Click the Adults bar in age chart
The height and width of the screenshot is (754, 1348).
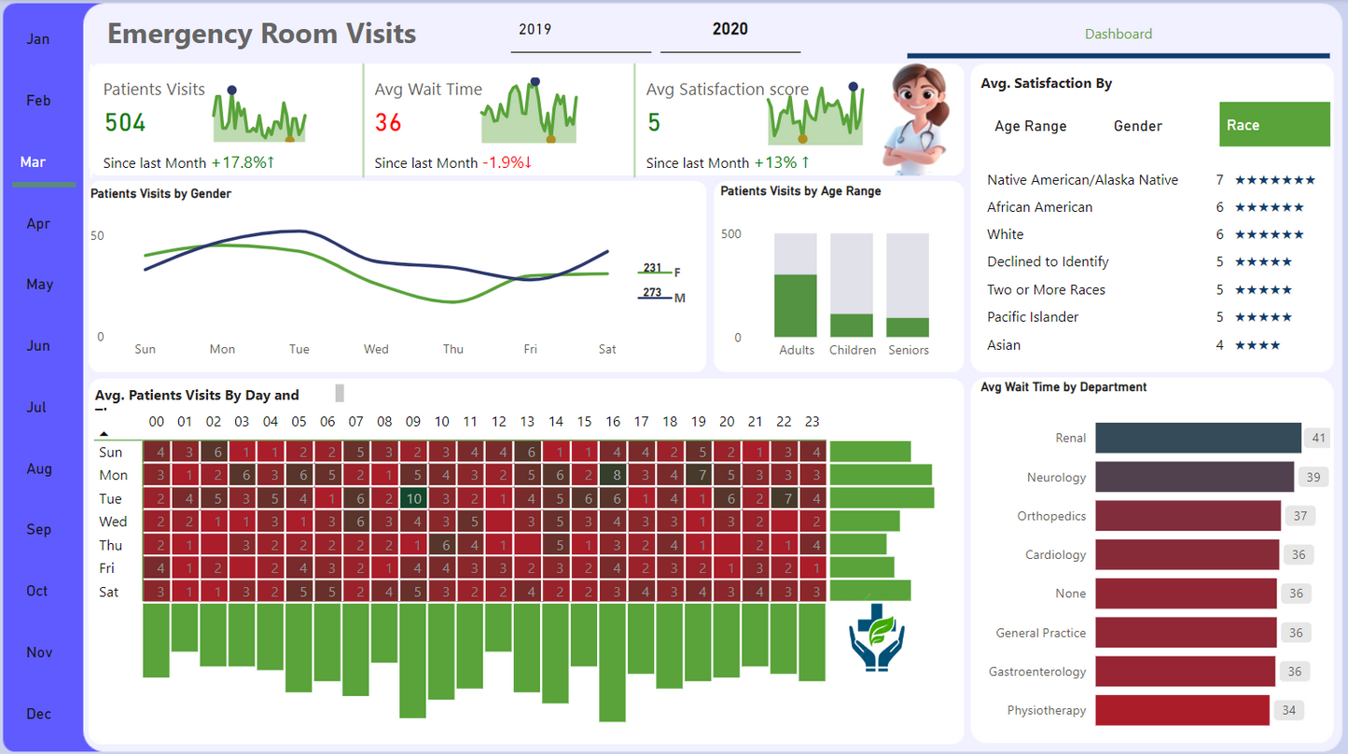796,305
